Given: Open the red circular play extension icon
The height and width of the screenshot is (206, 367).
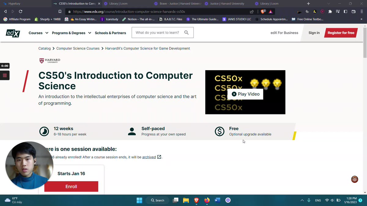Looking at the screenshot, I should pos(322,12).
